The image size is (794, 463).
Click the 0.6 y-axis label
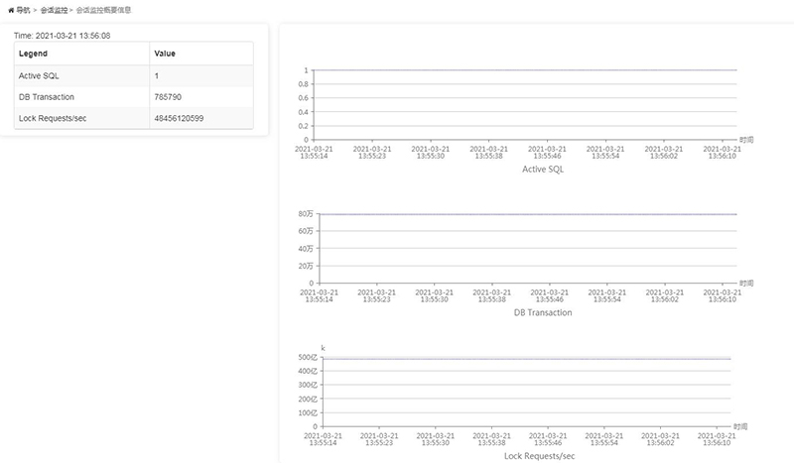[x=303, y=98]
